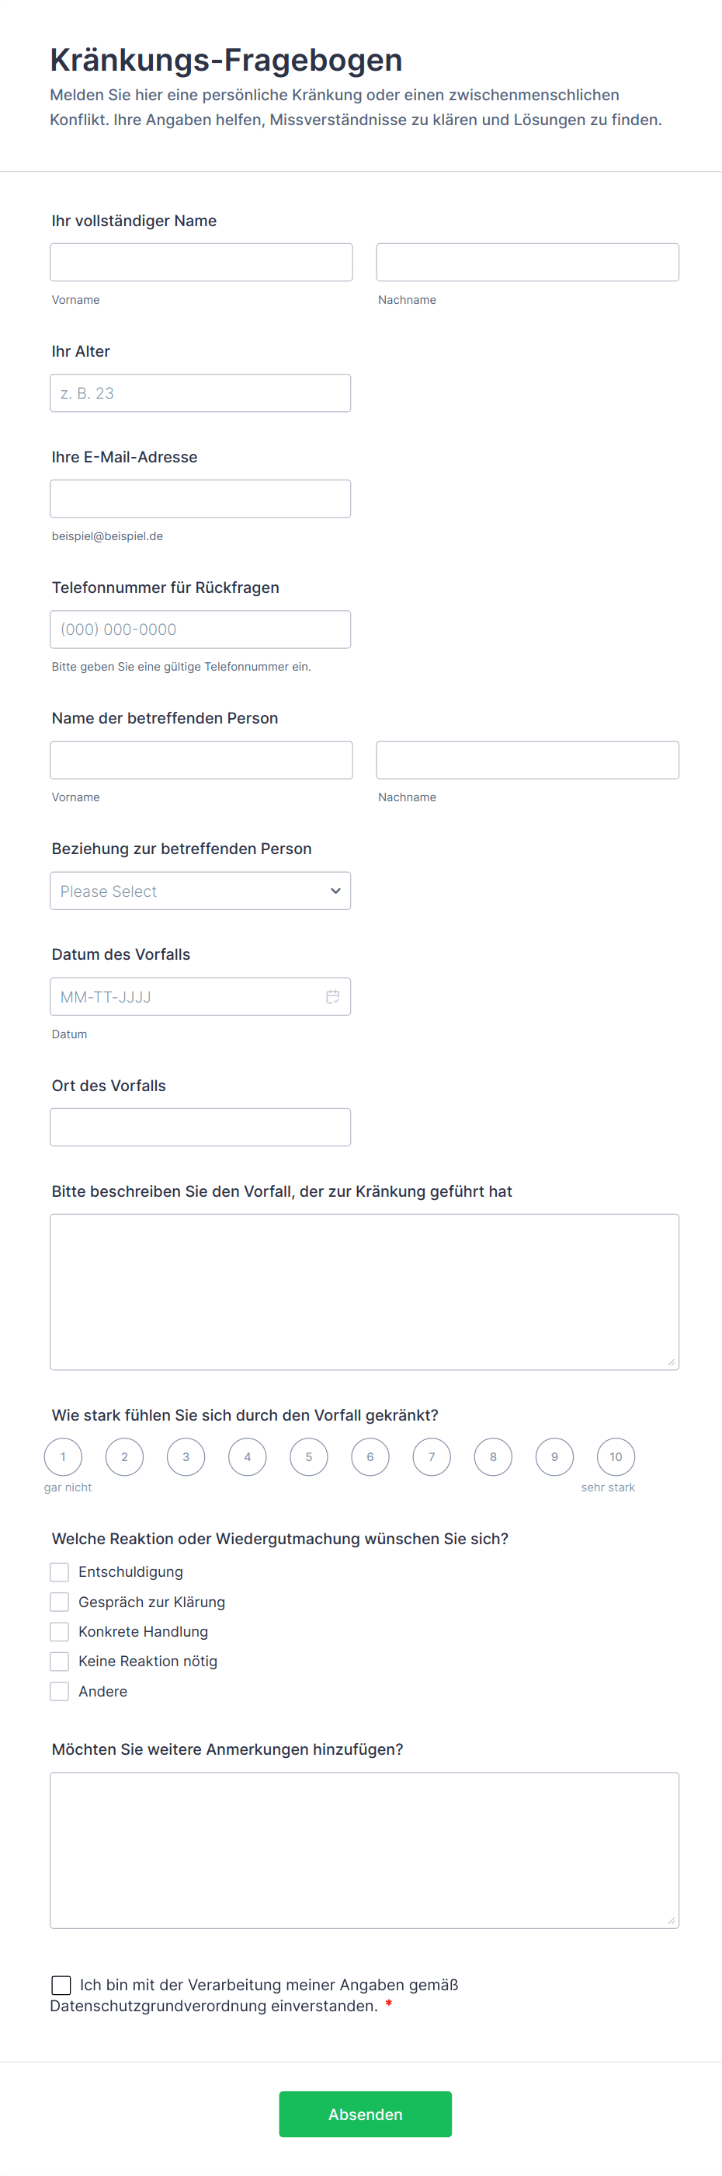Screen dimensions: 722x2176
Task: Check the Andere checkbox
Action: (x=59, y=1691)
